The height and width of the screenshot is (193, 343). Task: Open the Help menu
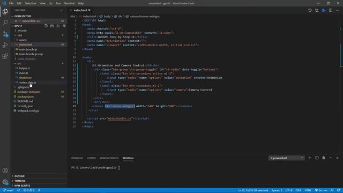tap(80, 3)
